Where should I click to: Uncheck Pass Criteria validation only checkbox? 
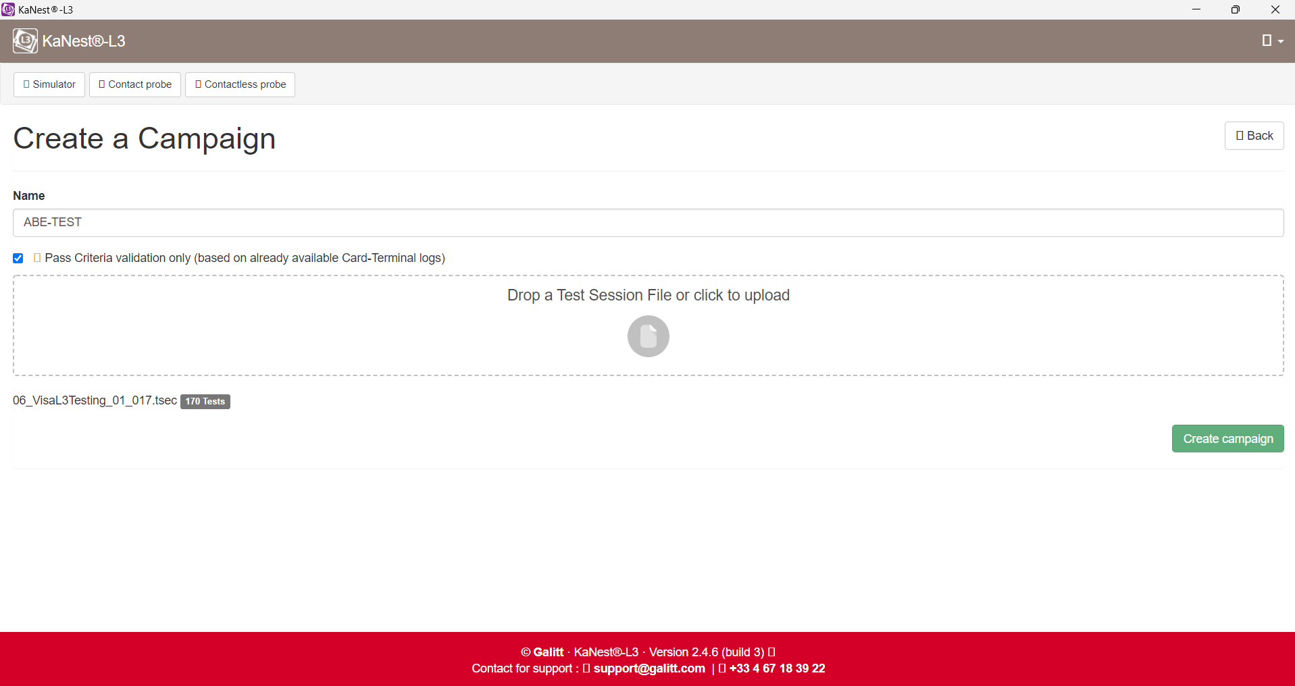18,259
